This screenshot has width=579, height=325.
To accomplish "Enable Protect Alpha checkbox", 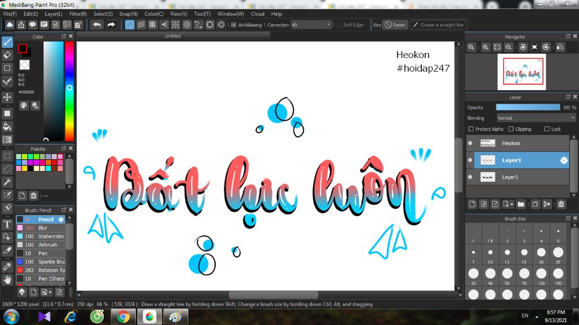I will coord(471,129).
